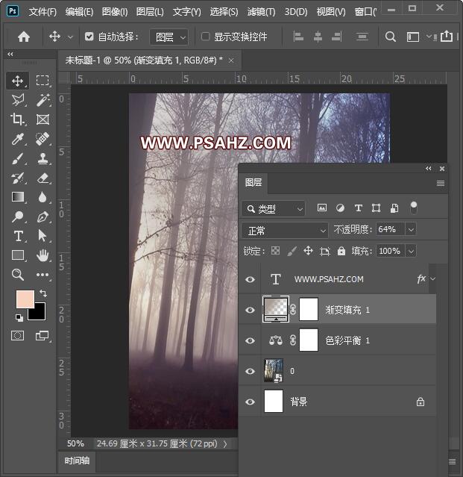Open Move tool preset picker arrow
The width and height of the screenshot is (463, 477).
point(70,37)
